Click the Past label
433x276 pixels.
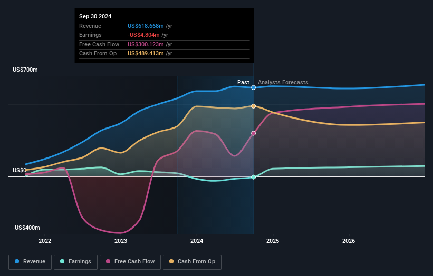coord(243,82)
